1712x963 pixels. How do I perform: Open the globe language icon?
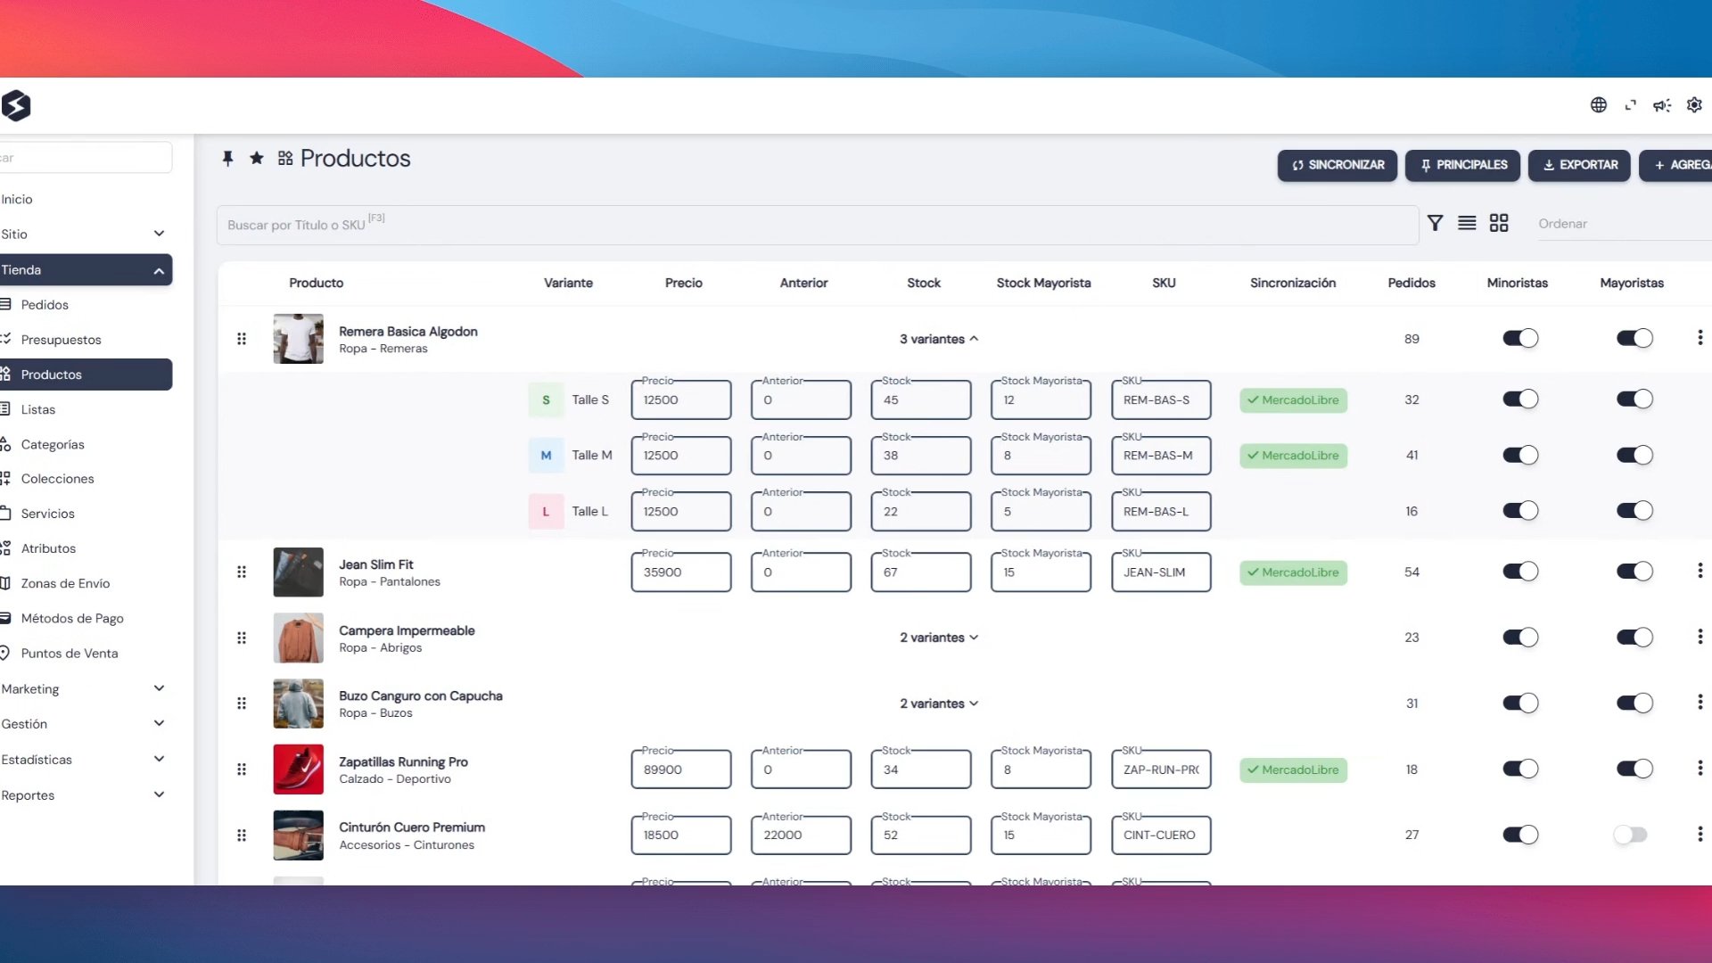tap(1599, 105)
